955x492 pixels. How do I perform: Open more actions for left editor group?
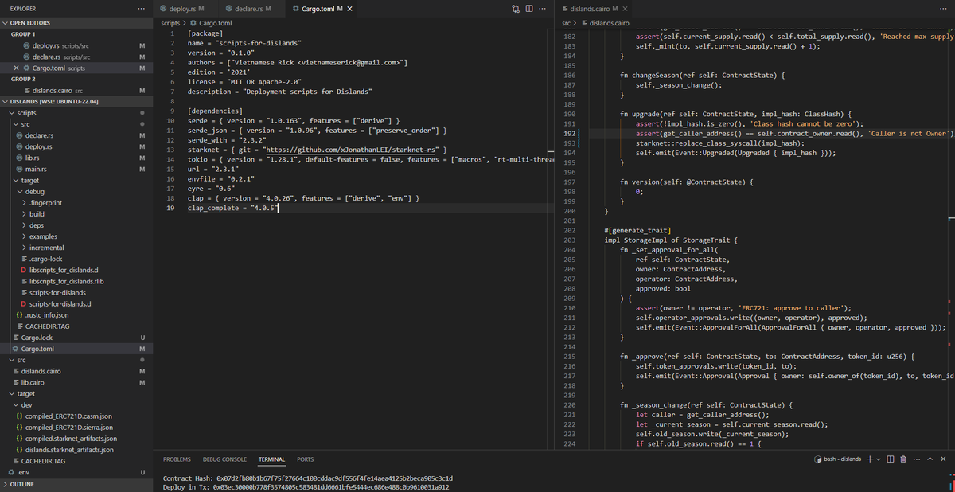(543, 8)
